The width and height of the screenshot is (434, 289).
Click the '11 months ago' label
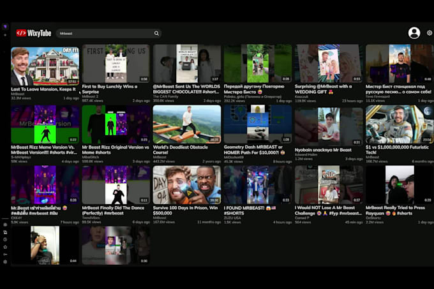tap(209, 222)
